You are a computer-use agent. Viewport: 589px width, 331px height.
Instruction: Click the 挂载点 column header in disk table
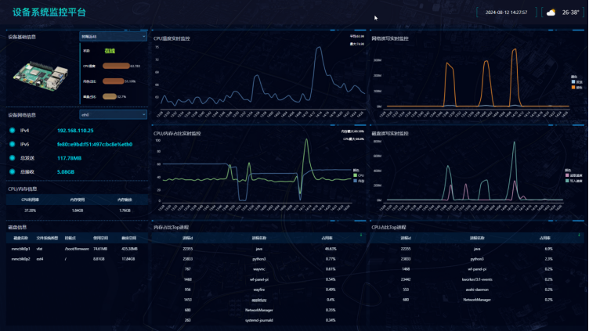[70, 237]
